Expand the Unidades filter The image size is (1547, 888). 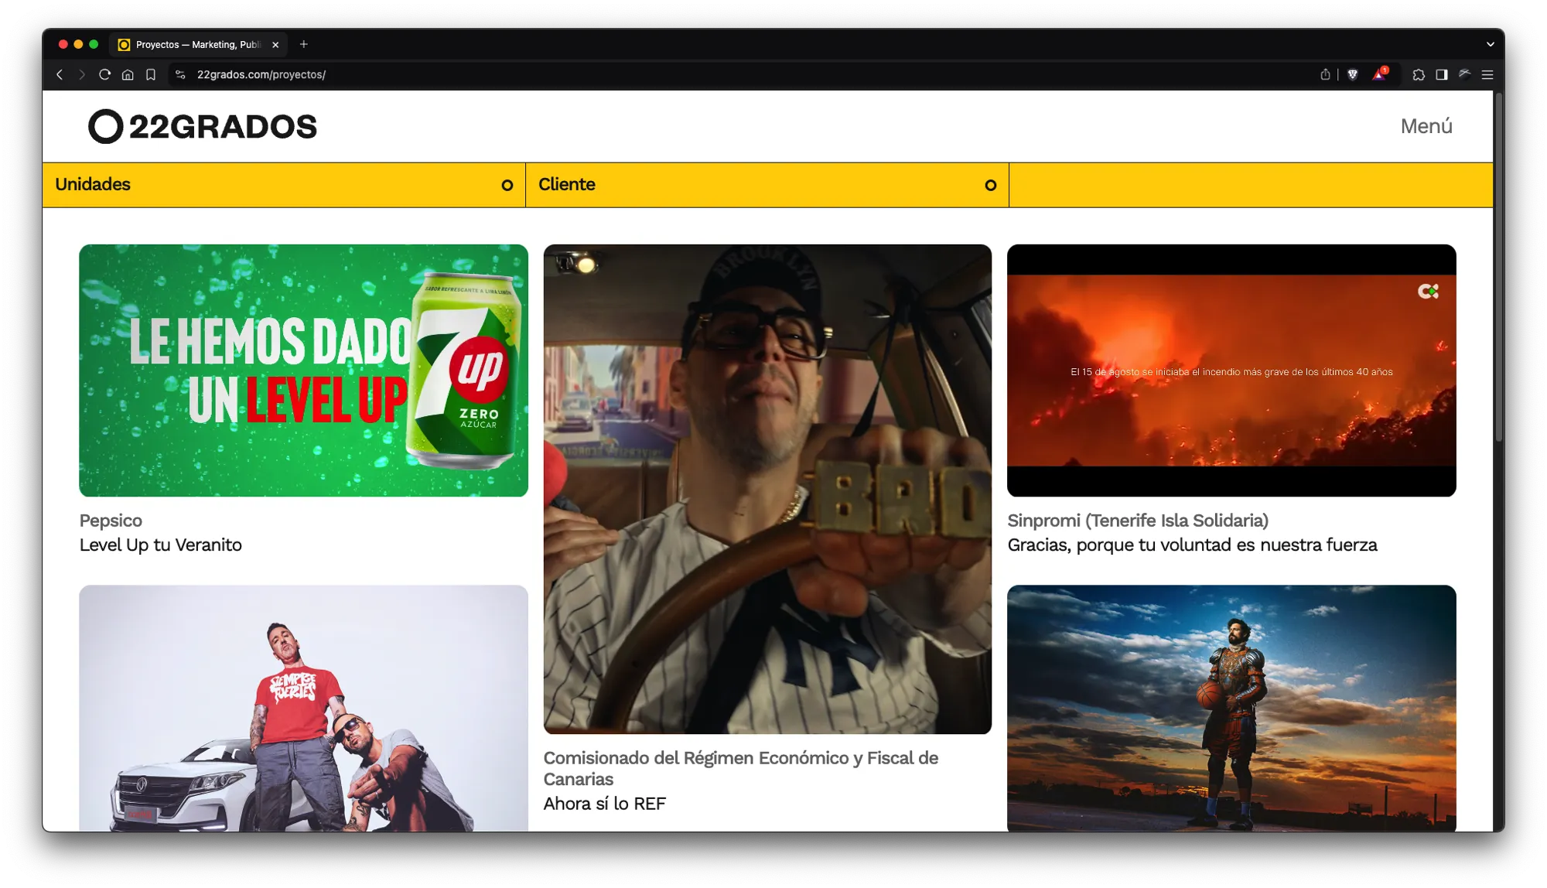(x=284, y=185)
